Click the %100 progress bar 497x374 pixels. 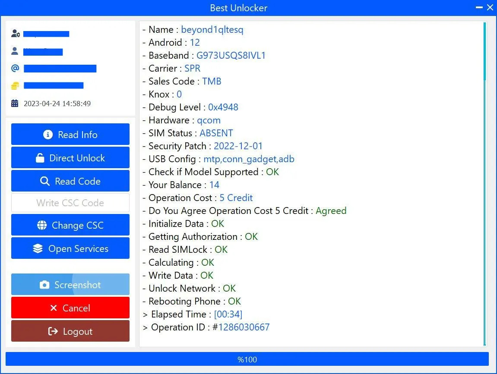[x=247, y=359]
